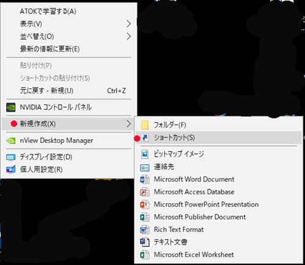The width and height of the screenshot is (305, 265).
Task: Click the Bitmap image icon
Action: 145,154
